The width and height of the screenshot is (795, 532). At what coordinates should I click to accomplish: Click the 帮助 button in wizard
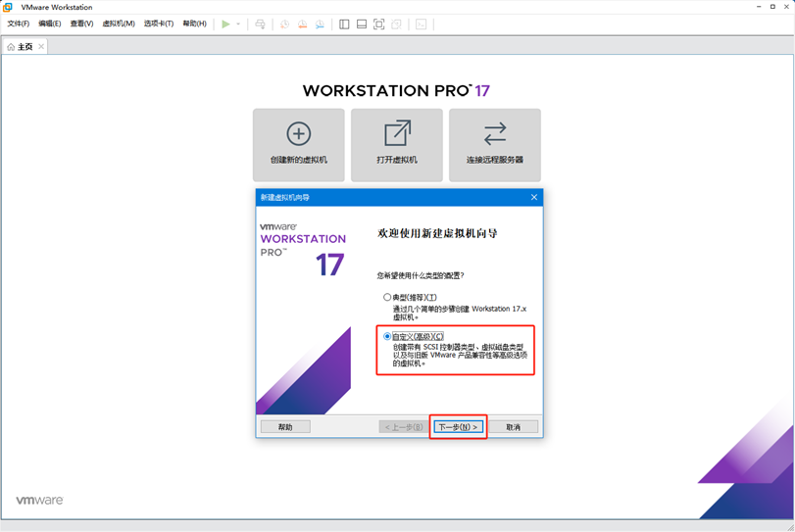285,427
